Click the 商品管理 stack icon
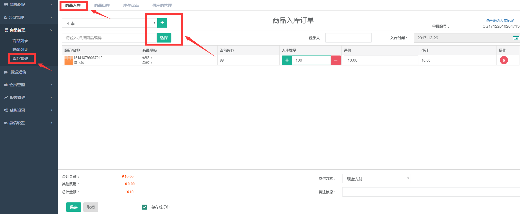 (x=6, y=30)
